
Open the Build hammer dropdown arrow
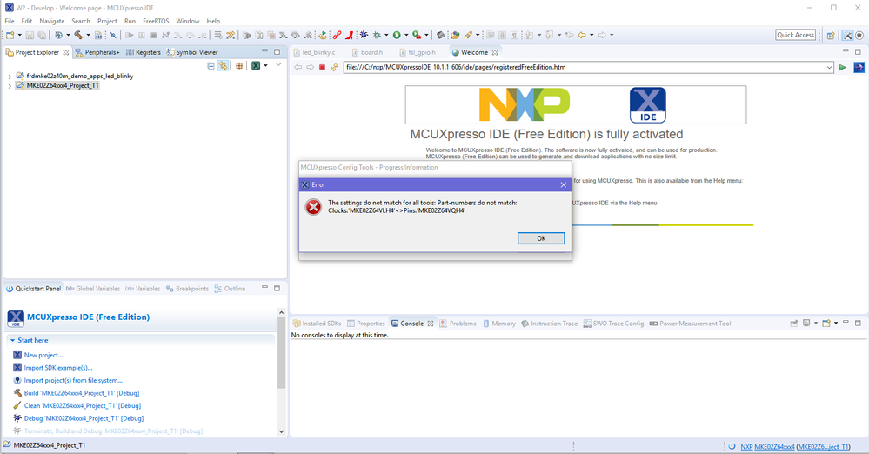(88, 35)
